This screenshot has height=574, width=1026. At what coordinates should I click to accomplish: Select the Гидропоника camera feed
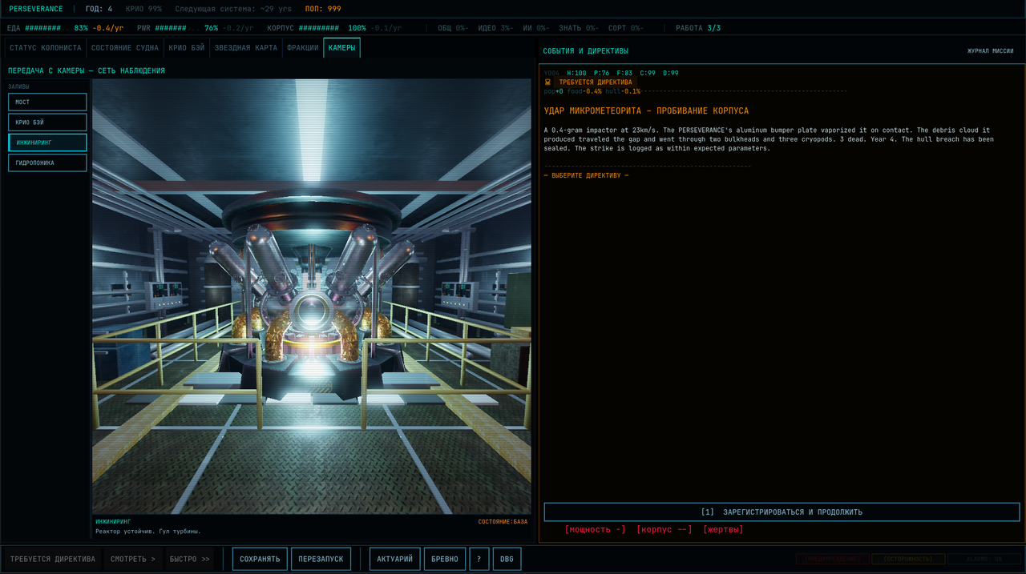pos(47,163)
